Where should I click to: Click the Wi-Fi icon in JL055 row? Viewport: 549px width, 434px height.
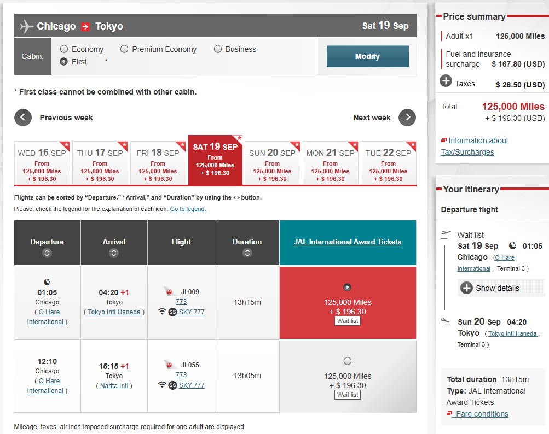162,385
